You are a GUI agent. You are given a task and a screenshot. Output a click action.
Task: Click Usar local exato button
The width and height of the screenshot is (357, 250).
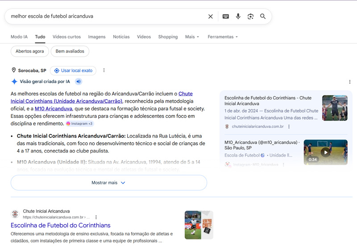pos(73,71)
